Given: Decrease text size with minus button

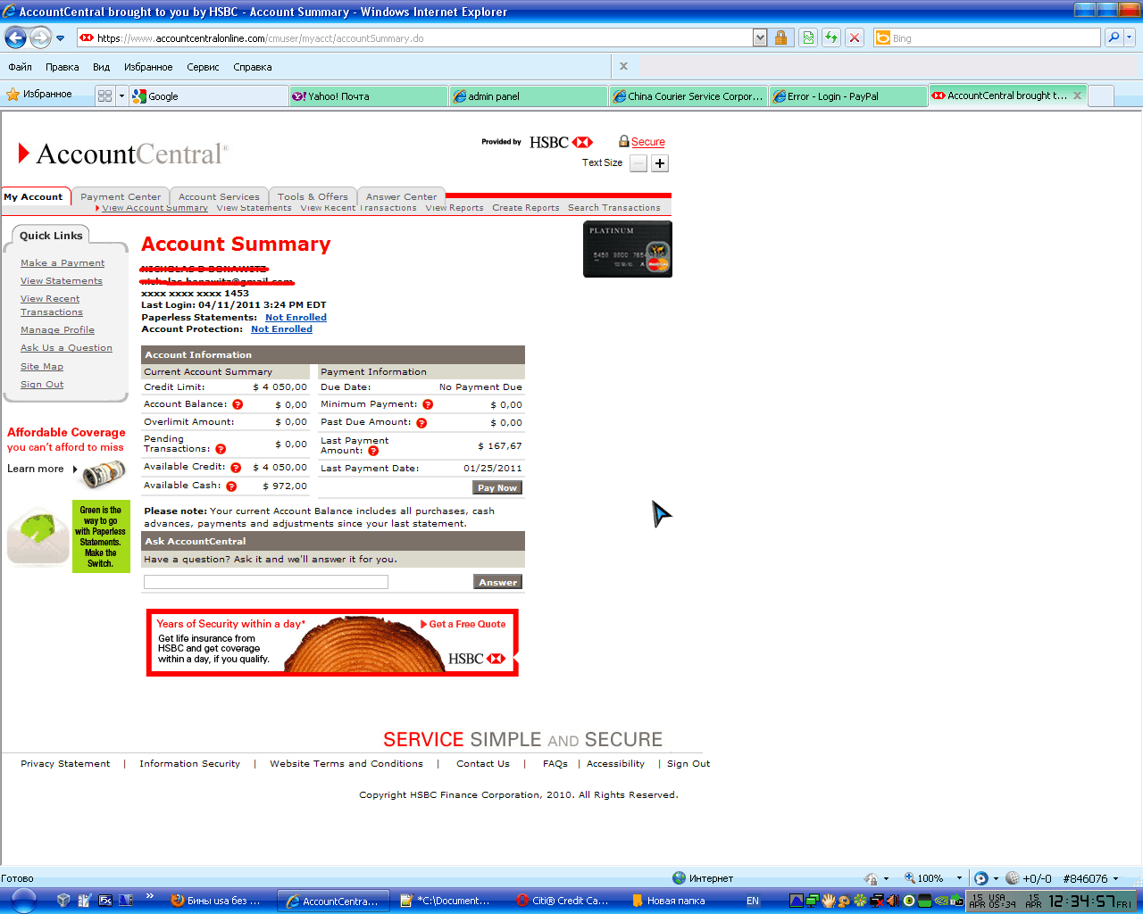Looking at the screenshot, I should tap(638, 163).
